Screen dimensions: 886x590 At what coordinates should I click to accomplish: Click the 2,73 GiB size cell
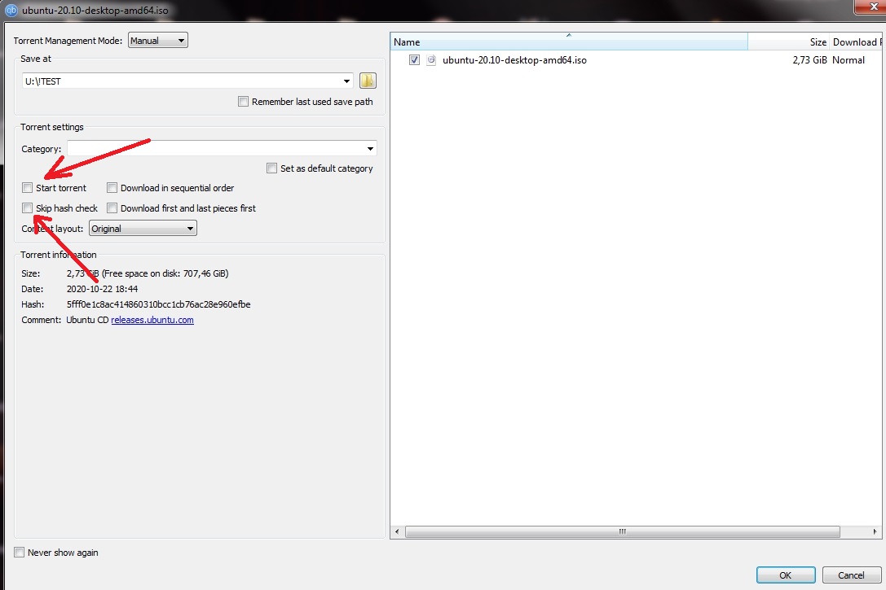click(x=809, y=59)
